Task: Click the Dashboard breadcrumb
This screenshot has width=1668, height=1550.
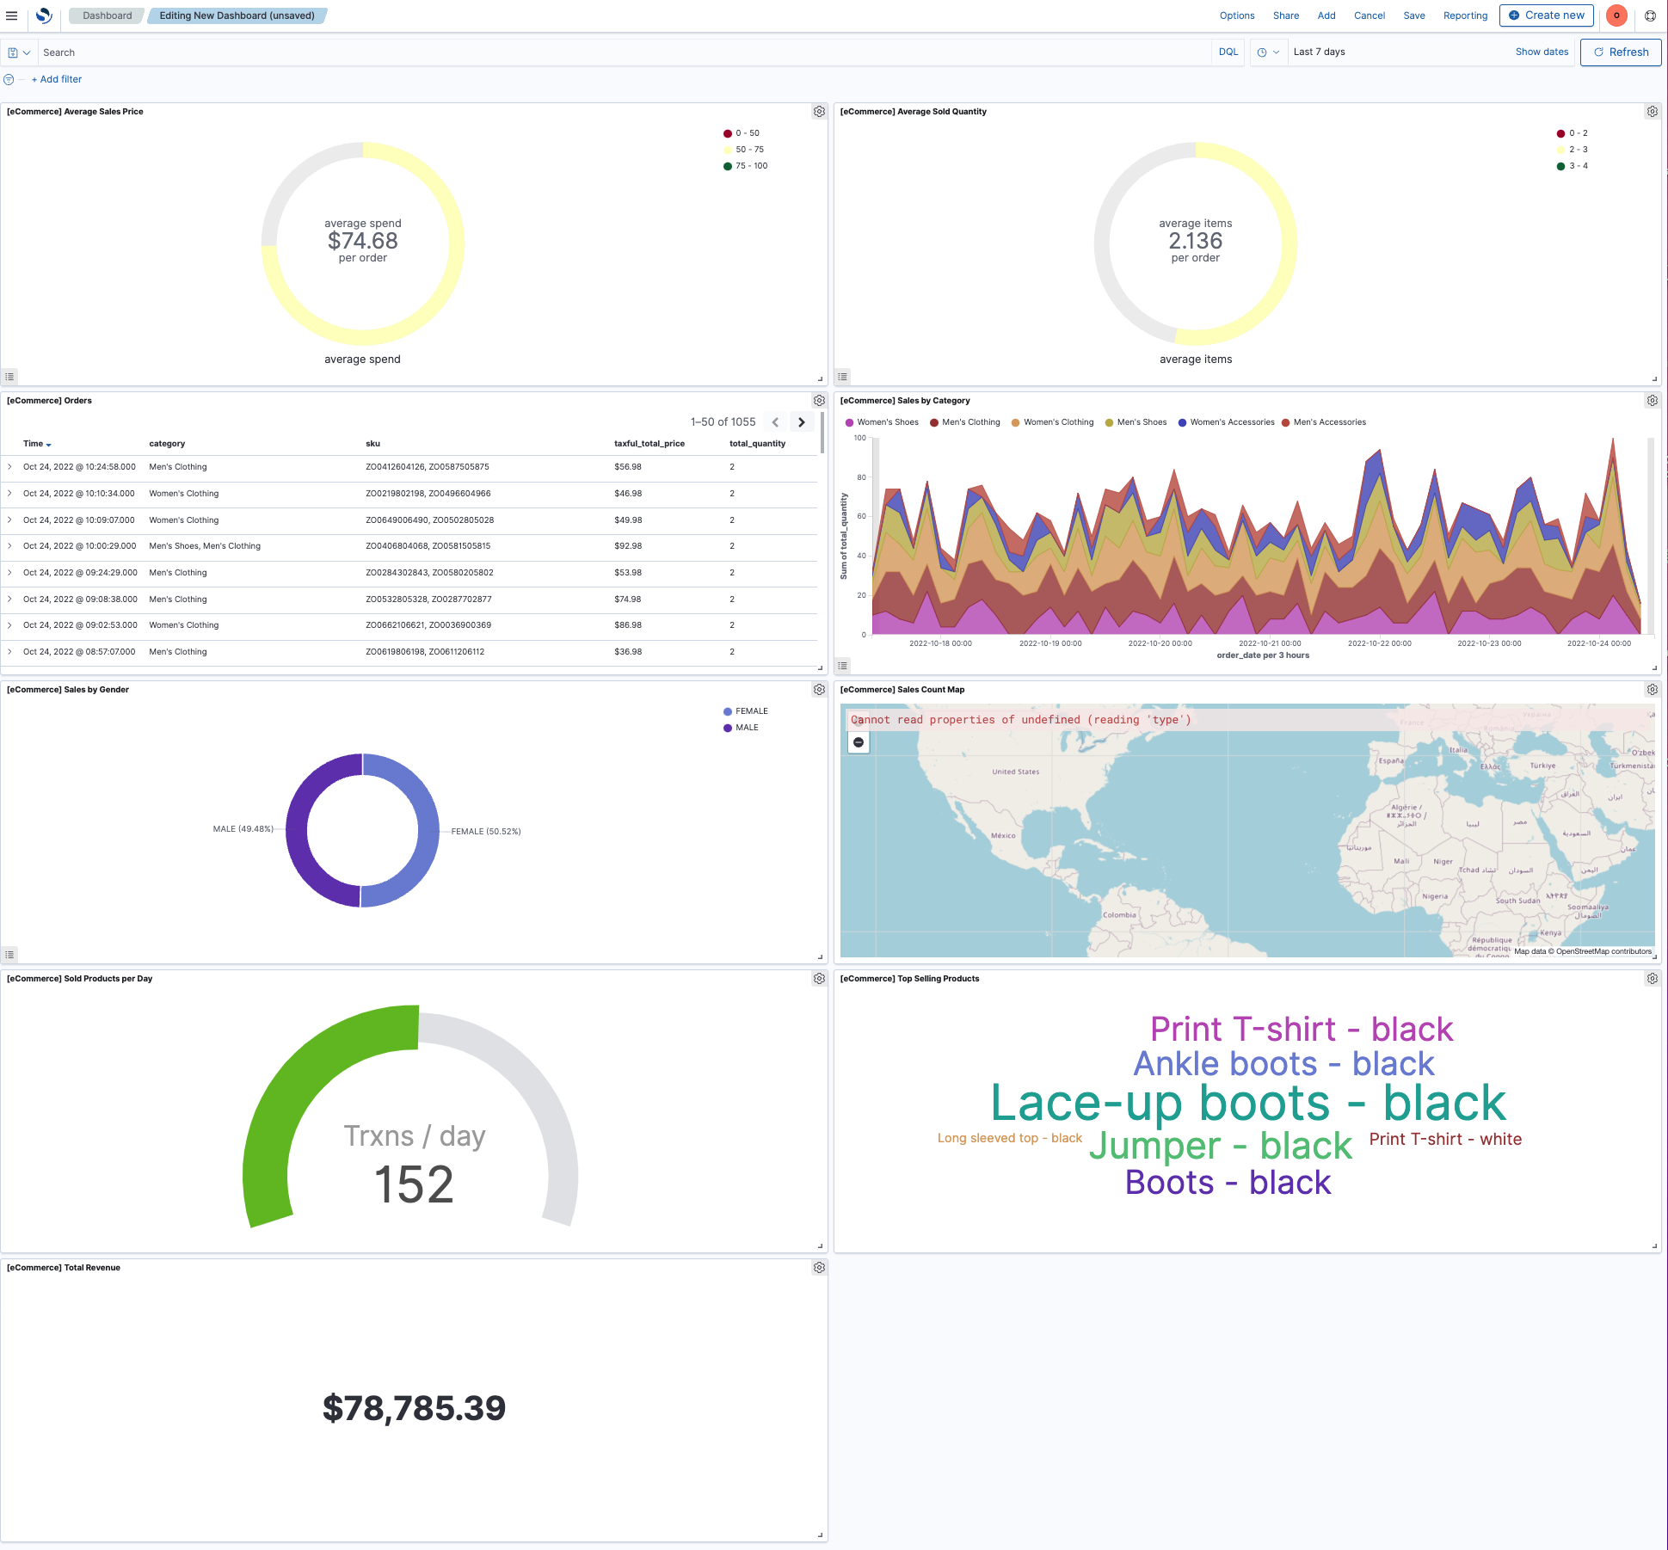Action: [x=108, y=15]
